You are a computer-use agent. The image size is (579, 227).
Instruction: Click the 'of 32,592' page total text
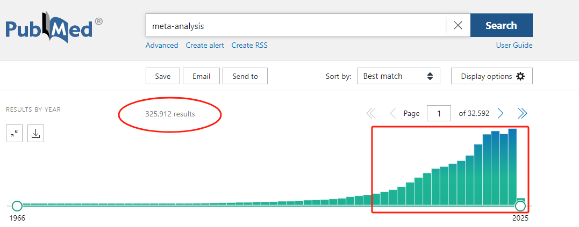click(474, 114)
